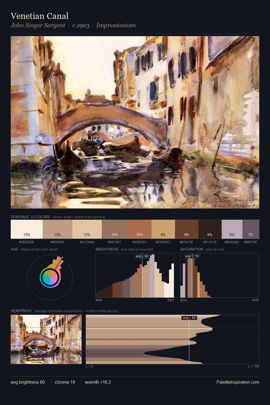Click 'chroma 19' footer stat
270x405 pixels.
coord(65,382)
